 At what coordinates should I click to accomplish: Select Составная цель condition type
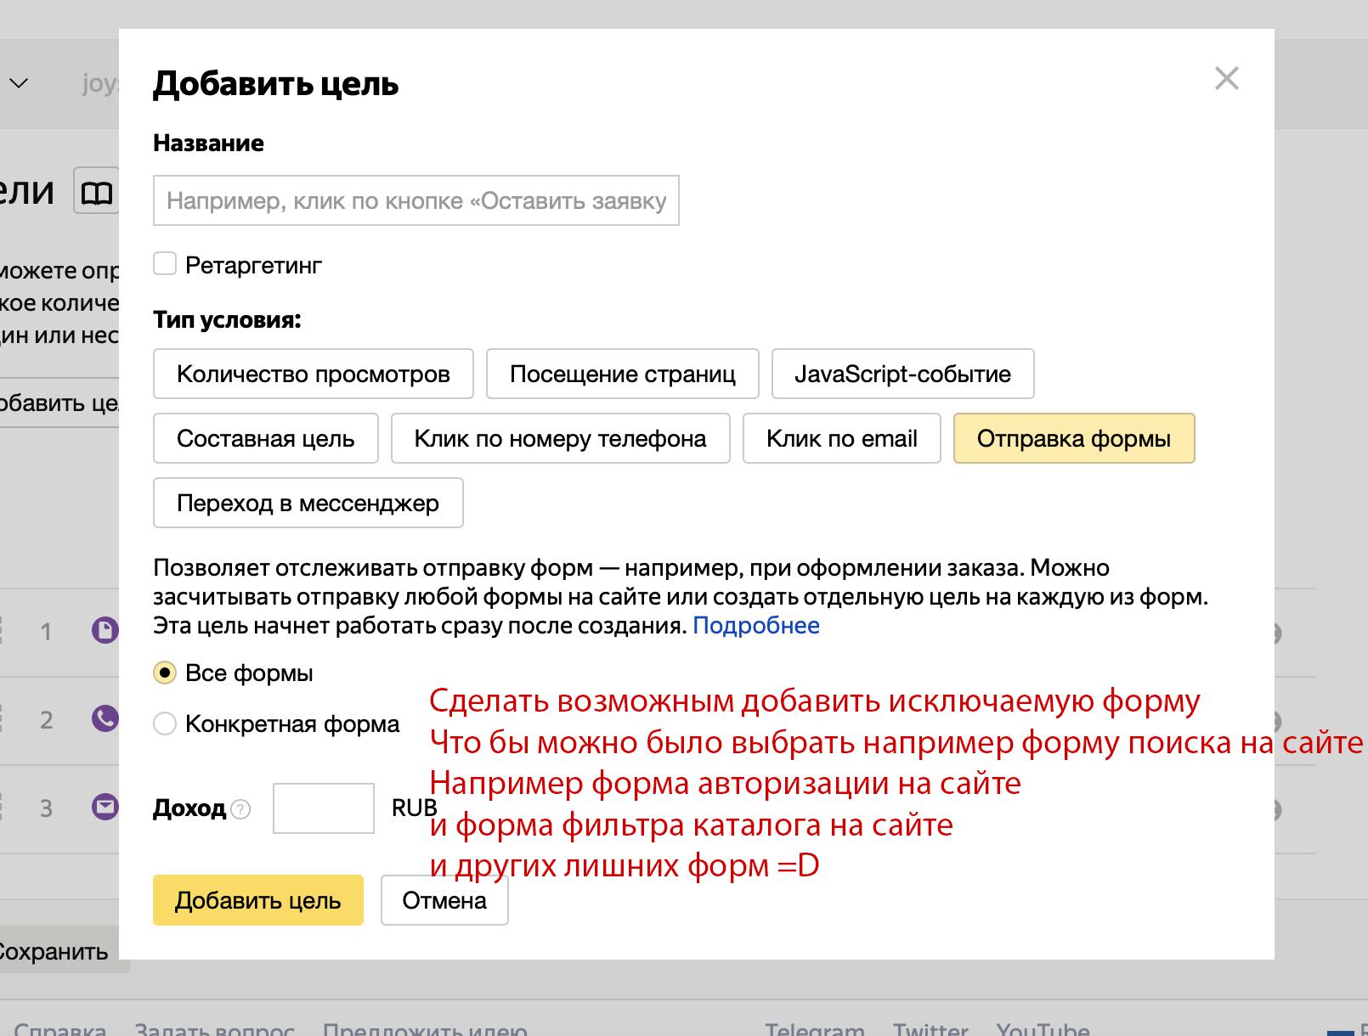[x=265, y=438]
